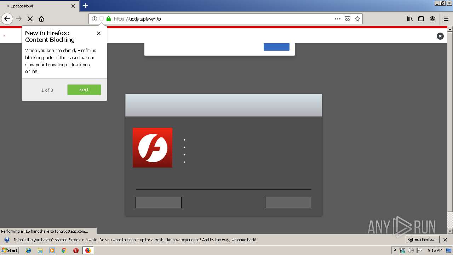453x255 pixels.
Task: Click Next in the Content Blocking tour
Action: pyautogui.click(x=84, y=90)
